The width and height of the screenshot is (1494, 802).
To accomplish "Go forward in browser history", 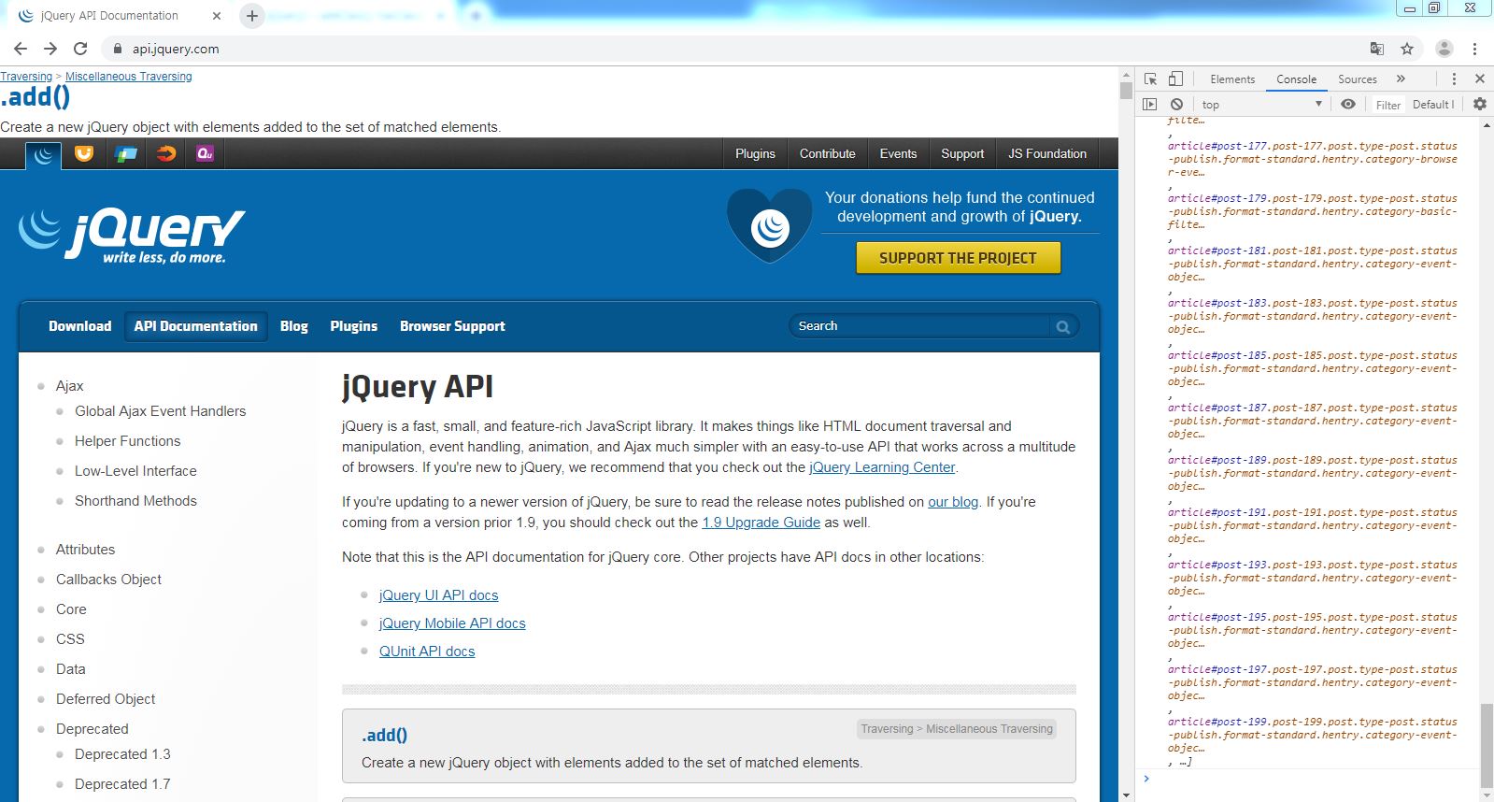I will [x=50, y=49].
